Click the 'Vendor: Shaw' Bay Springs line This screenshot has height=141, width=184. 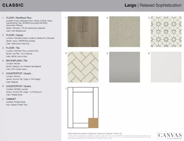[x=21, y=41]
